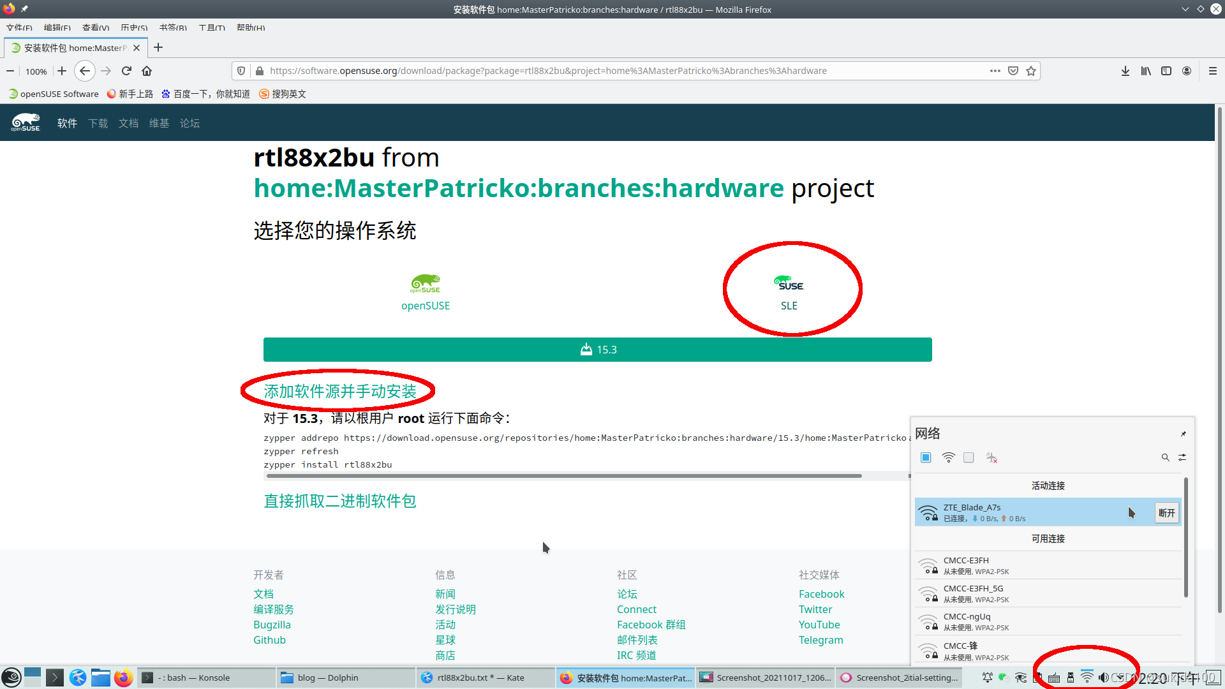Select the CMCC-E3FH network
This screenshot has width=1225, height=689.
pos(1048,566)
